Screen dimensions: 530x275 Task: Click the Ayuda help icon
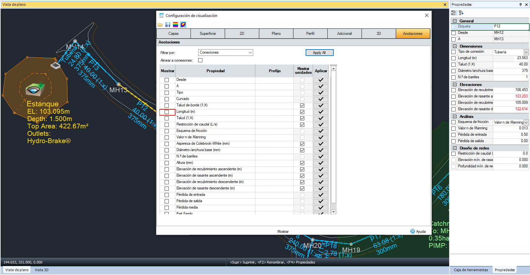(412, 231)
